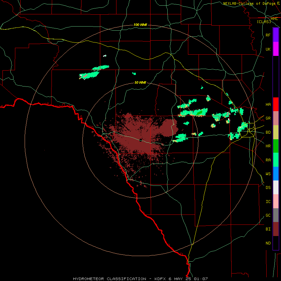
Task: Click the "KDFX" radar site identifier
Action: pos(160,279)
